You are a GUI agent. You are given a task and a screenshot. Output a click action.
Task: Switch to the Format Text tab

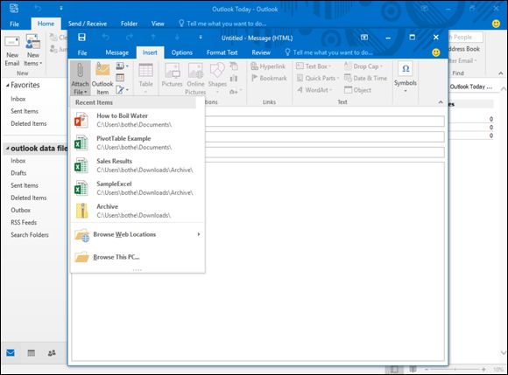point(222,52)
